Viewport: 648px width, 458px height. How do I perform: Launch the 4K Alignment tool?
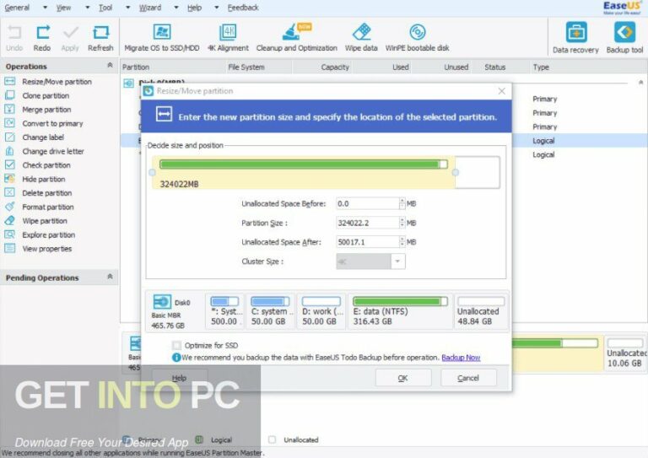pyautogui.click(x=228, y=38)
